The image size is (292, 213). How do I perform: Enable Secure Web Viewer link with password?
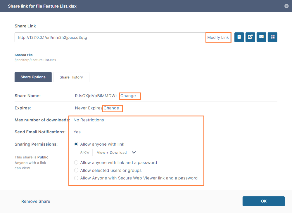77,178
